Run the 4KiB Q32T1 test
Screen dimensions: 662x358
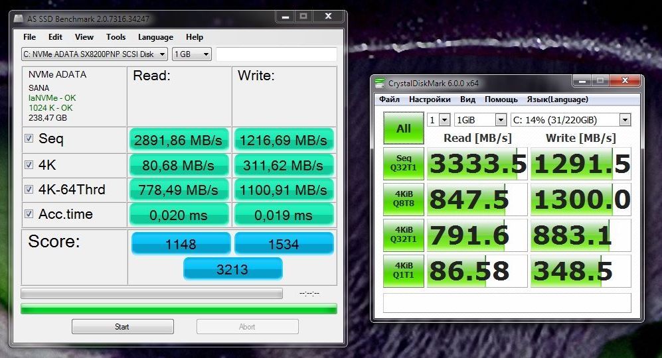click(404, 235)
